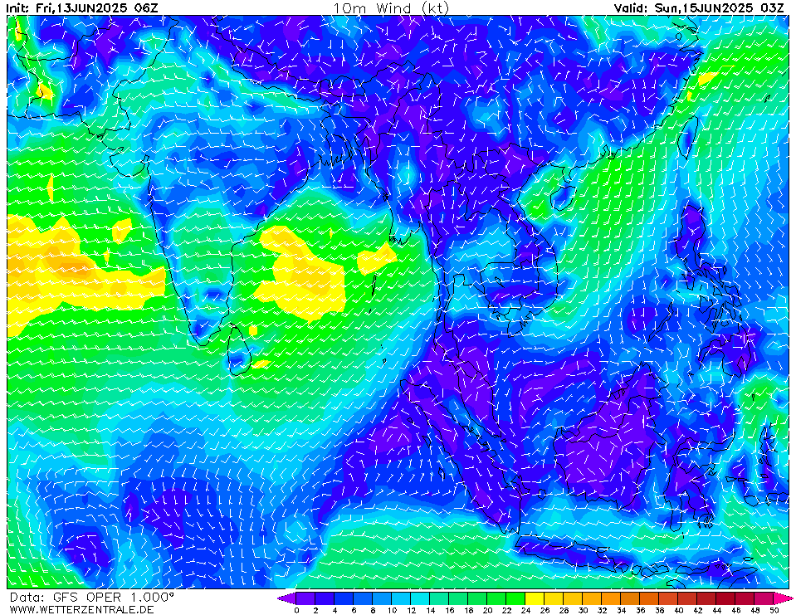Click the colorbar label 0

[x=296, y=610]
